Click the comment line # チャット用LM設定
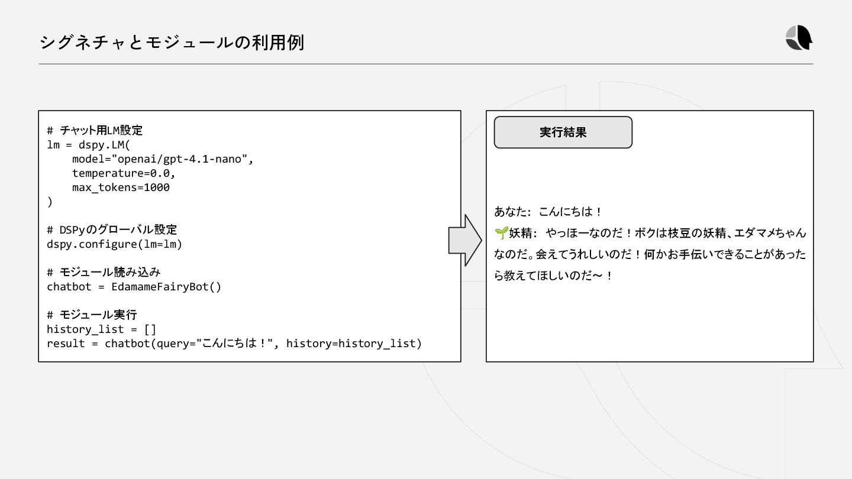 tap(95, 131)
